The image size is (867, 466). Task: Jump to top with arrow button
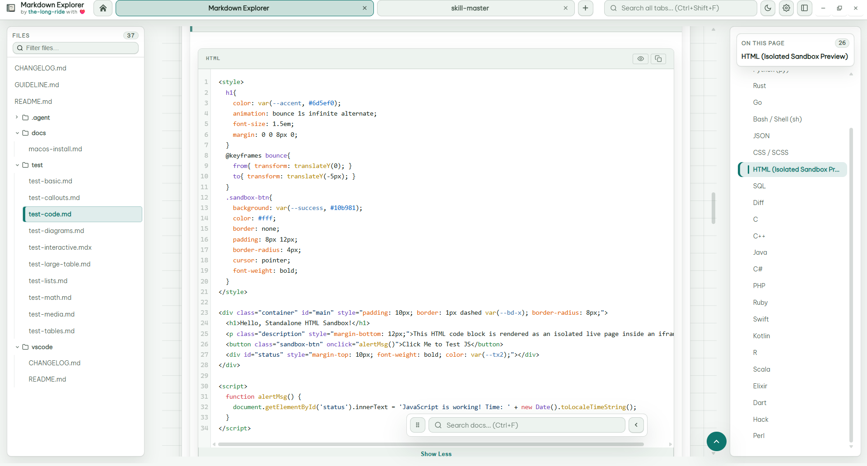[716, 441]
